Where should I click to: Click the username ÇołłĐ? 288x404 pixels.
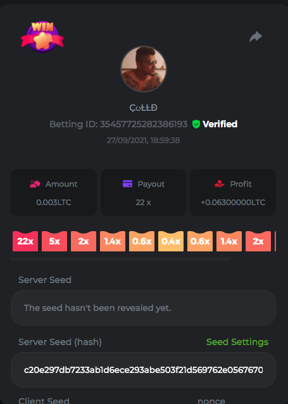pyautogui.click(x=143, y=108)
